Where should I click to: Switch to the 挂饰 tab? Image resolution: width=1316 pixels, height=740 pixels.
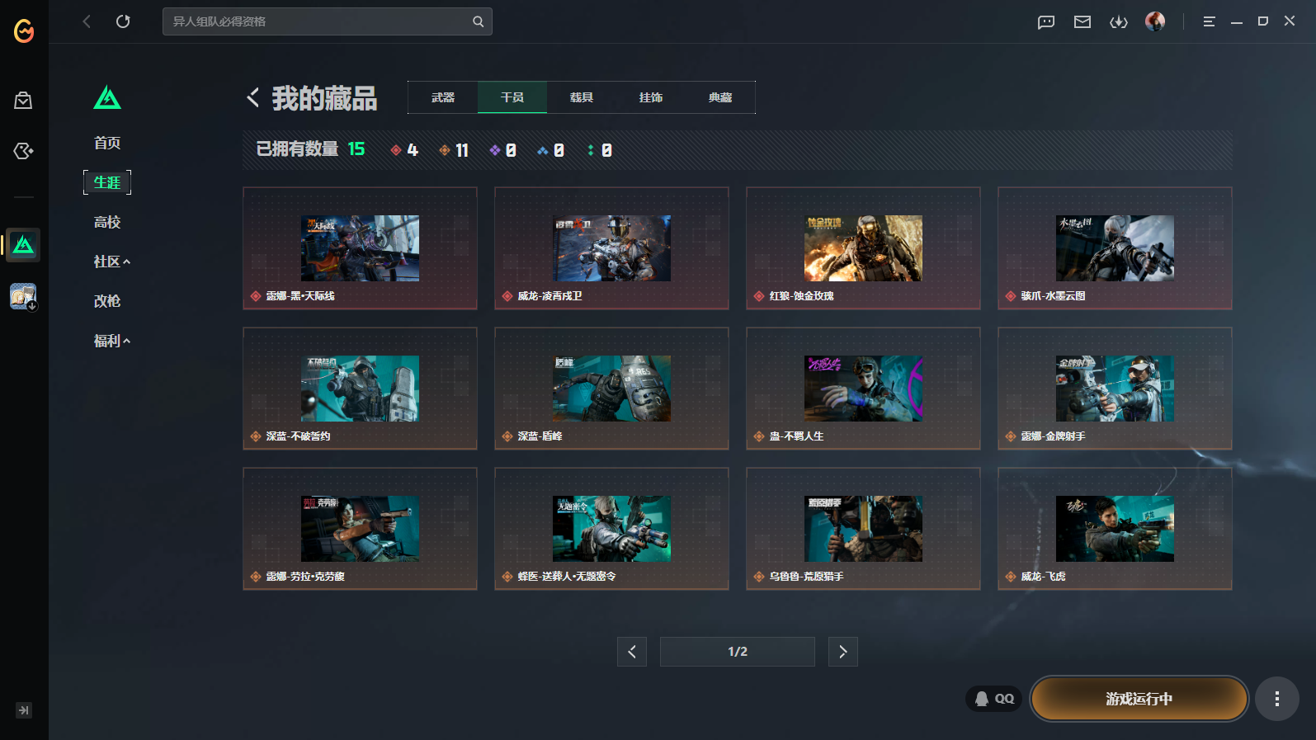coord(651,97)
